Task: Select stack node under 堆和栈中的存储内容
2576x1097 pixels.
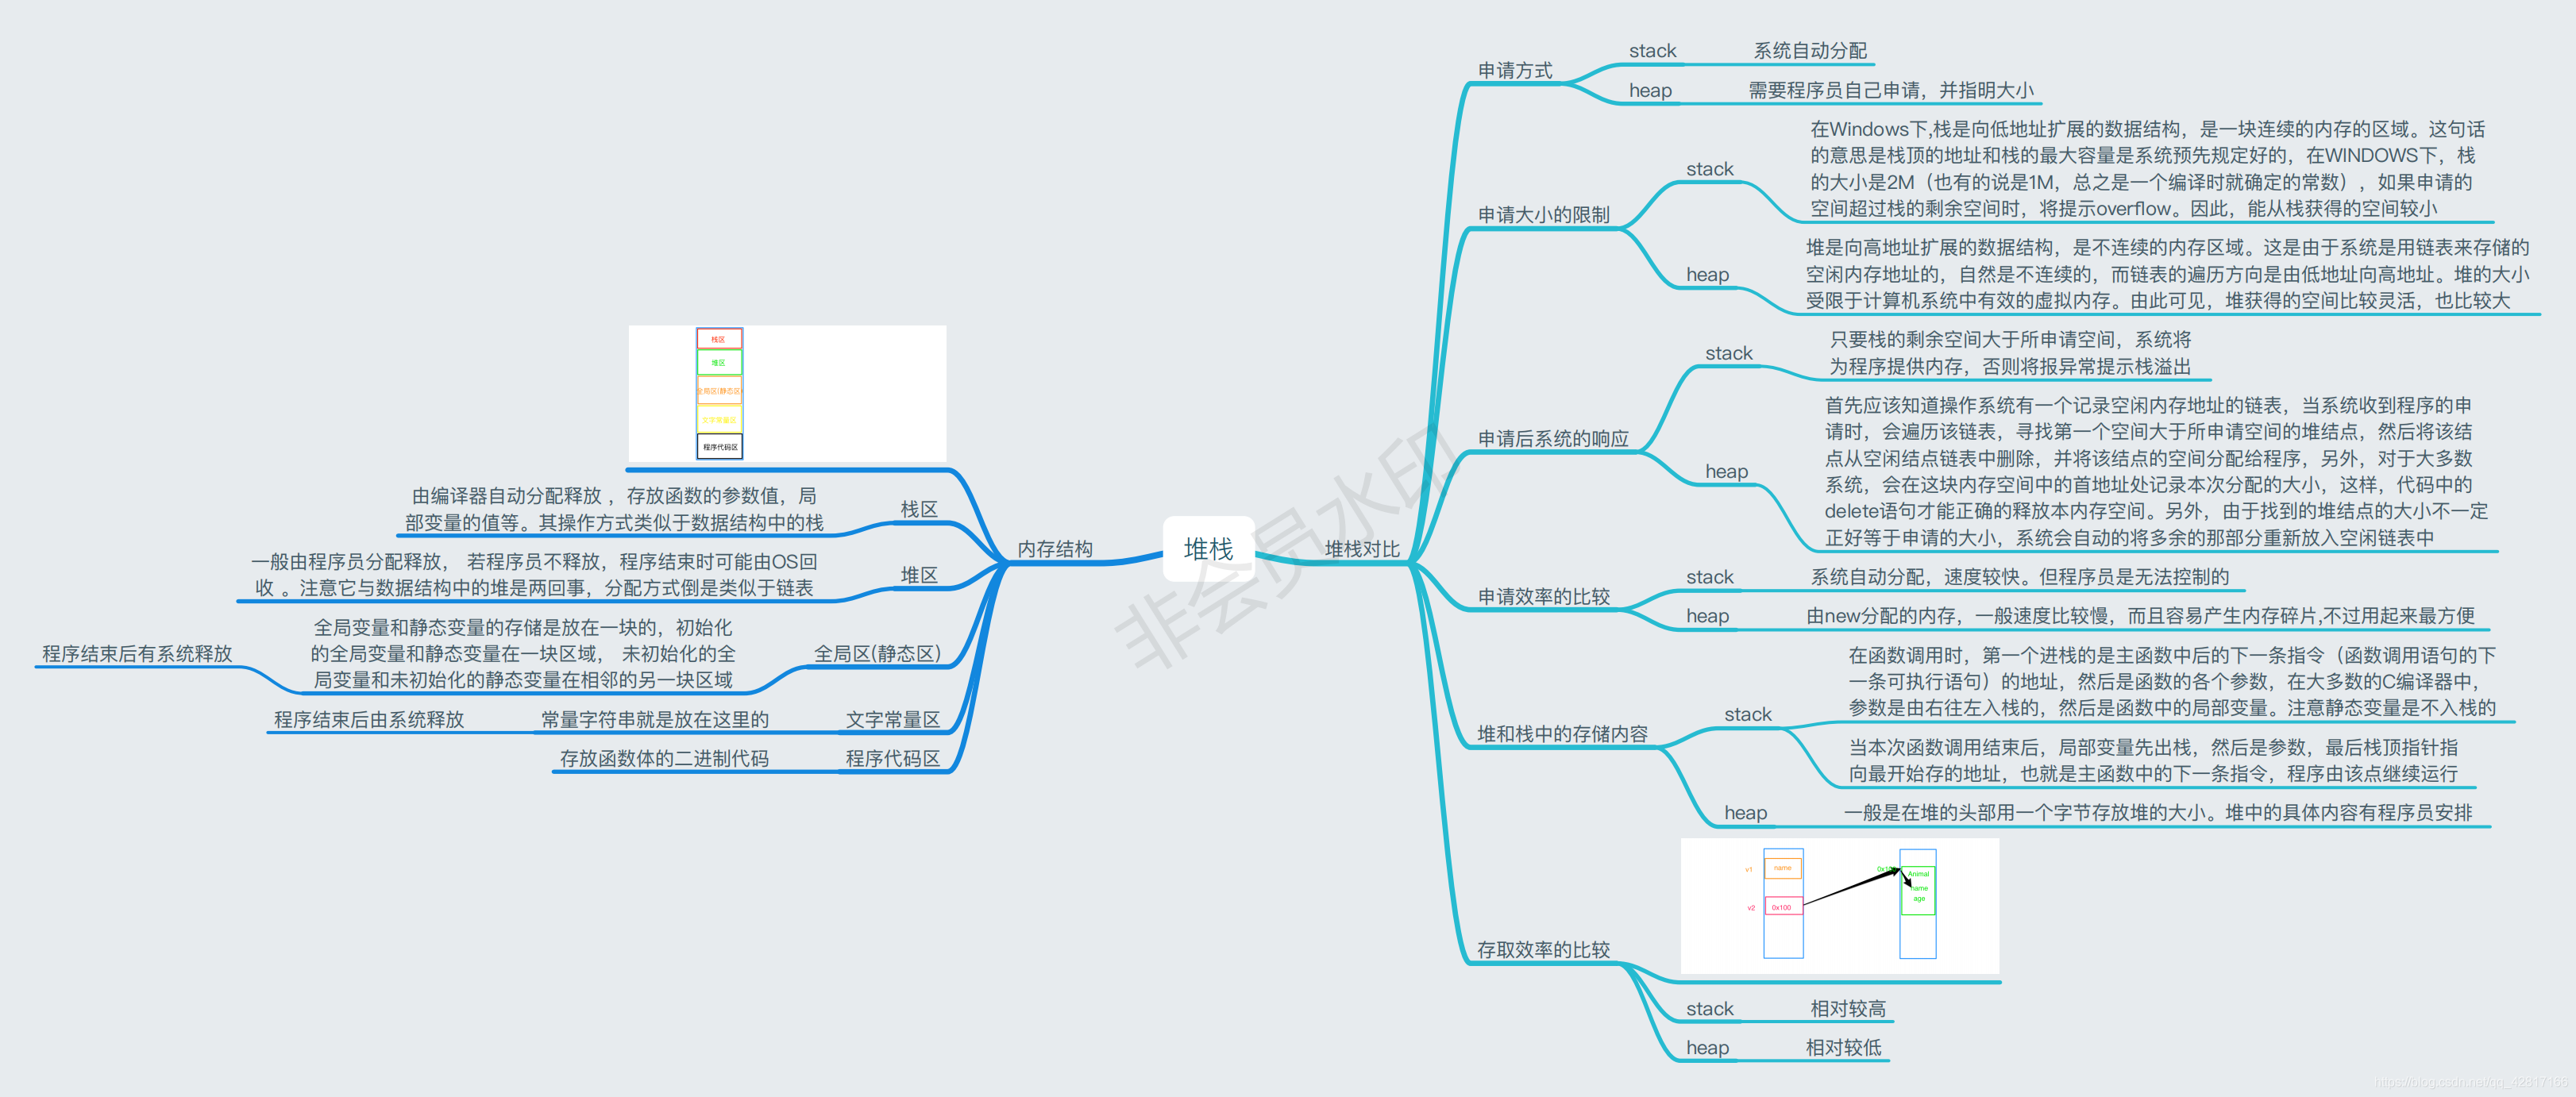Action: click(x=1747, y=714)
